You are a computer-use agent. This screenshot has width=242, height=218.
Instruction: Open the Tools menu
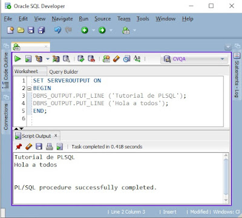tap(143, 19)
